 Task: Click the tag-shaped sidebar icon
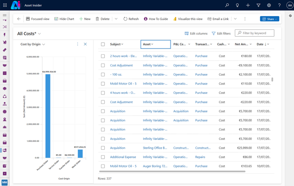(5, 50)
